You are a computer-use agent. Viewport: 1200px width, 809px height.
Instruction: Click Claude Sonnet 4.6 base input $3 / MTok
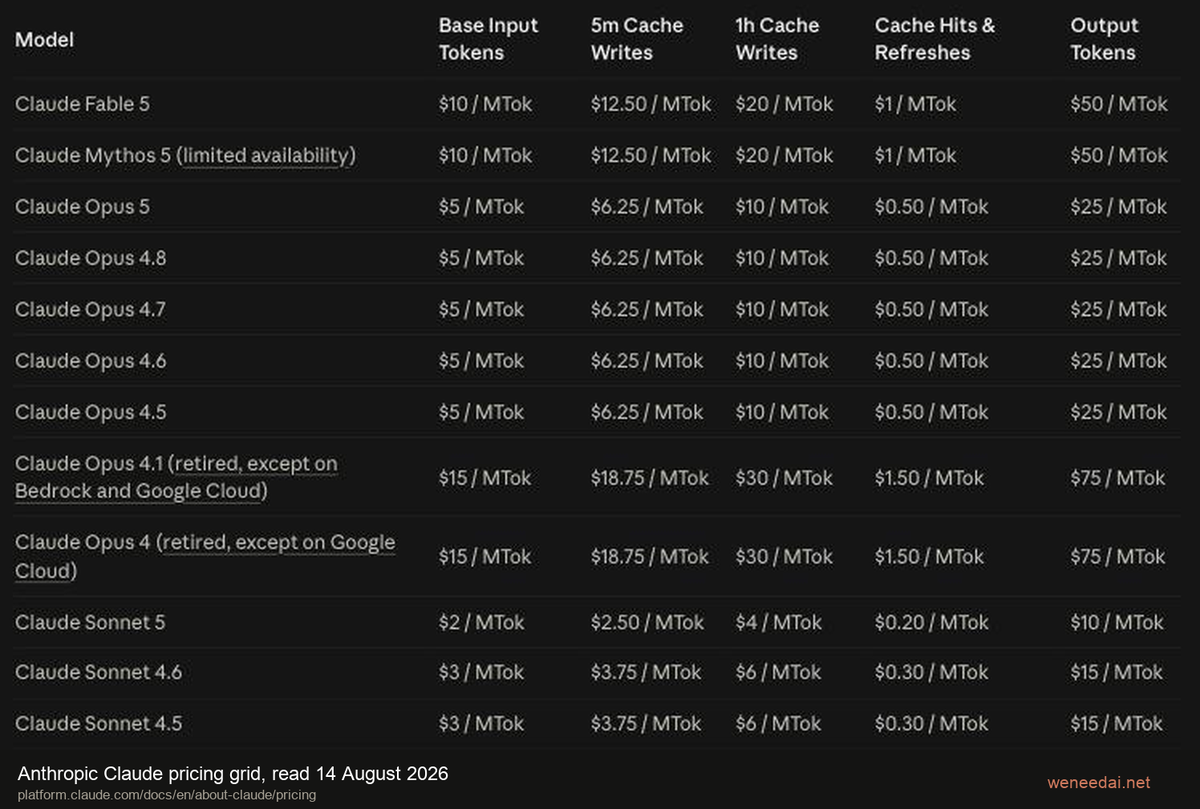click(481, 672)
